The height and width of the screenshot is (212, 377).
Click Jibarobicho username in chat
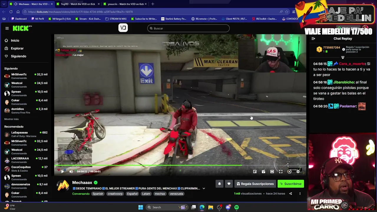343,82
